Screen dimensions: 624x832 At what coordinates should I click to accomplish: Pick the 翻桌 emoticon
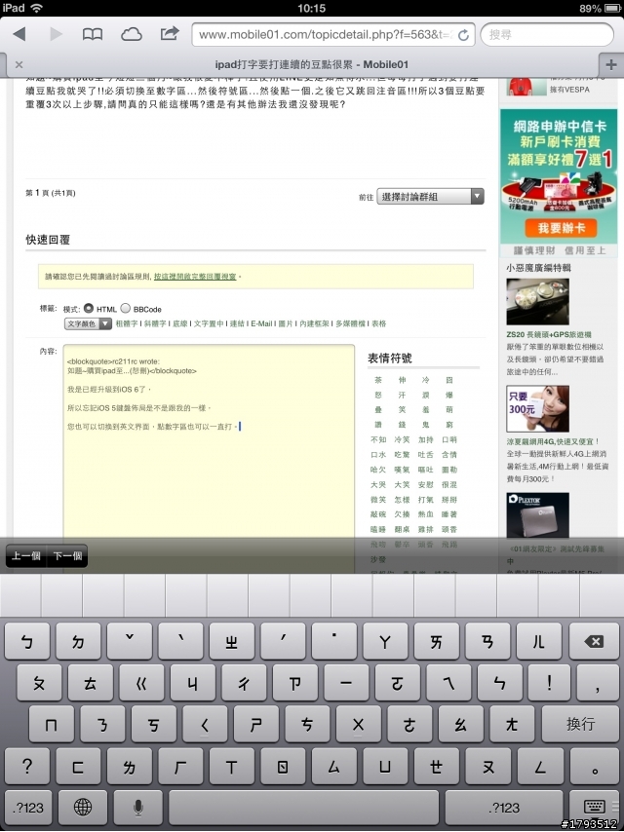tap(402, 529)
